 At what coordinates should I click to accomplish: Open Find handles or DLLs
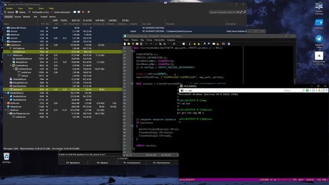pos(39,12)
